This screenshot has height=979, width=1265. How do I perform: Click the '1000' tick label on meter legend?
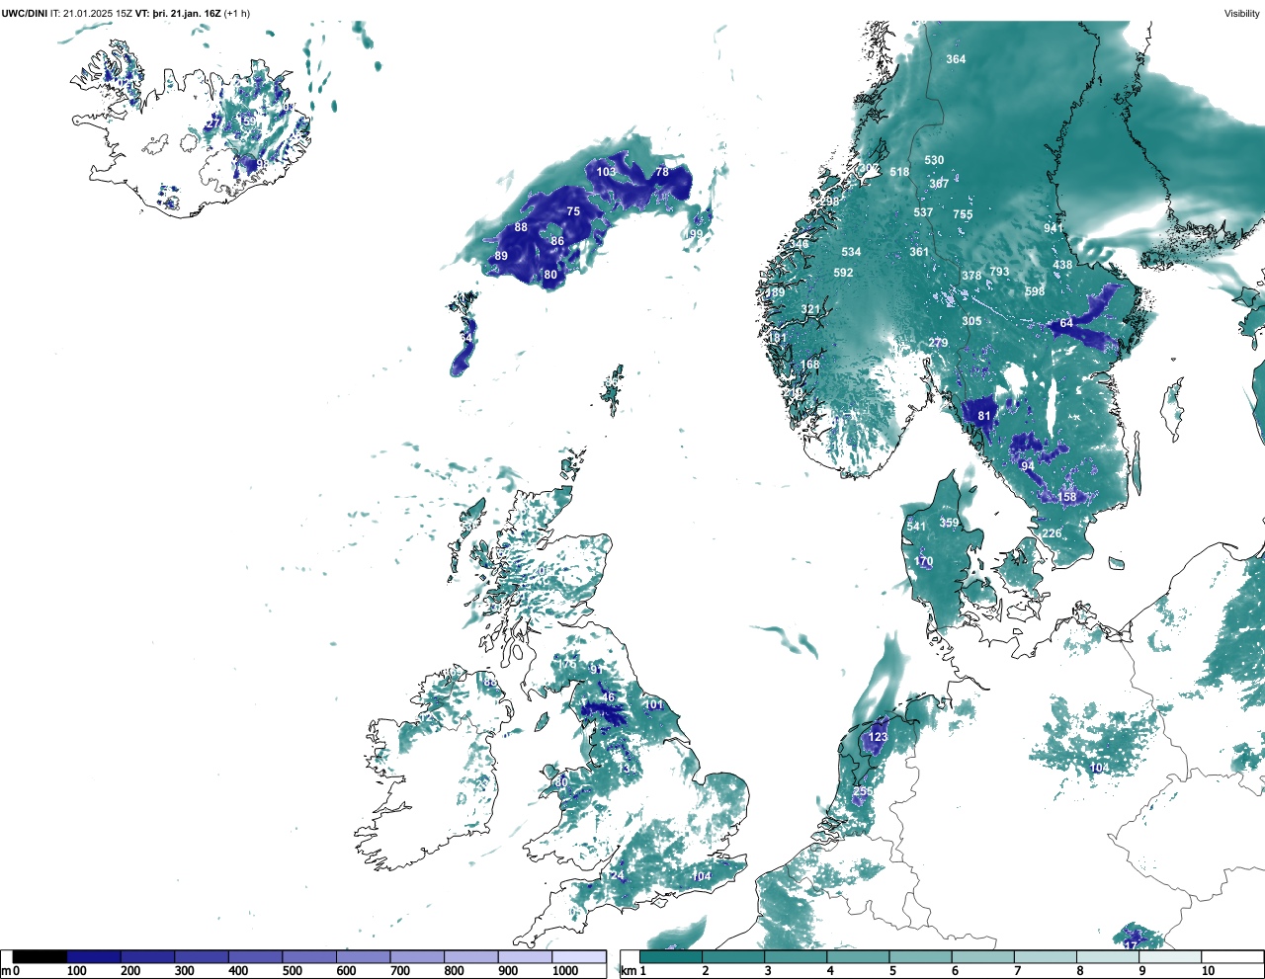tap(565, 971)
